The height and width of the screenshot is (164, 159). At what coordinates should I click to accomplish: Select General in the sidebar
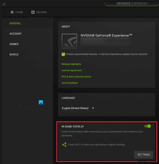tap(15, 23)
